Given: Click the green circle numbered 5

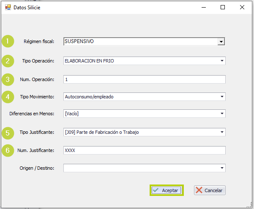Looking at the screenshot, I should coord(8,133).
